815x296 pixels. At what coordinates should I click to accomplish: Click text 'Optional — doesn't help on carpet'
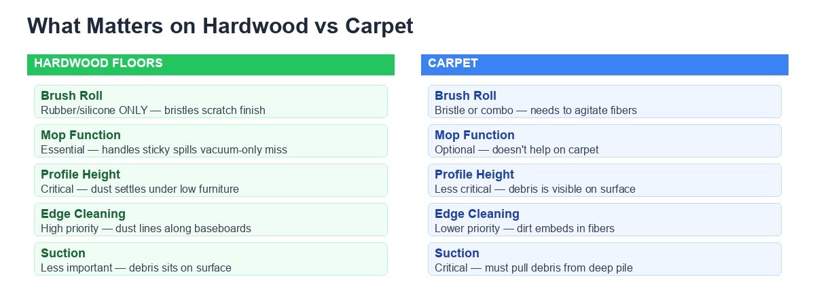tap(517, 149)
